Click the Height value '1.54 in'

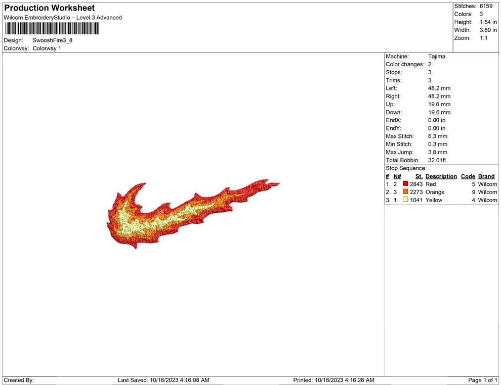pyautogui.click(x=488, y=22)
